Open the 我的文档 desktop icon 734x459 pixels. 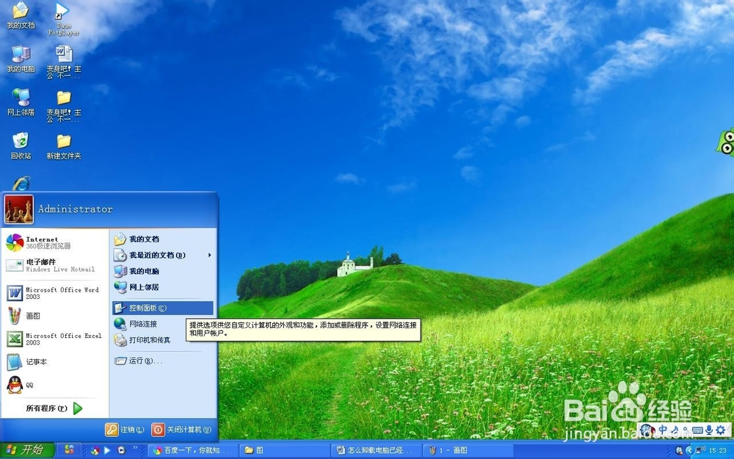(21, 15)
